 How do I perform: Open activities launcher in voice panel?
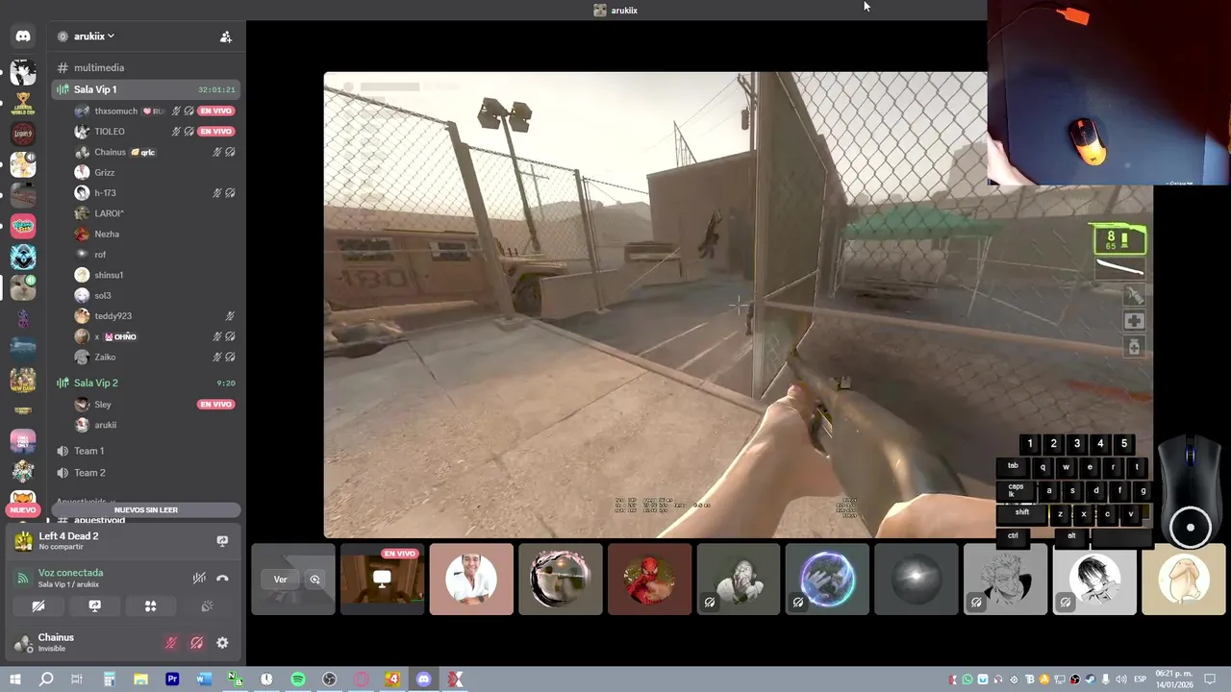click(150, 606)
